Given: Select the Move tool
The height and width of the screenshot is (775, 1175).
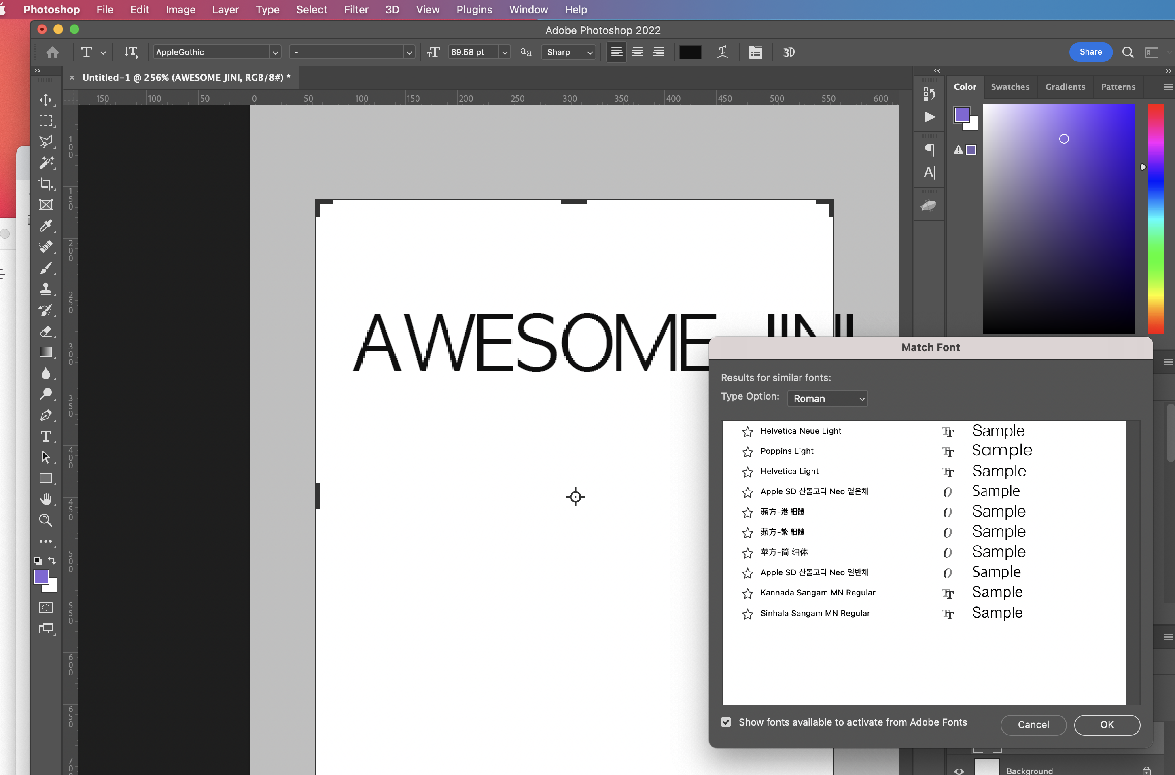Looking at the screenshot, I should [46, 100].
